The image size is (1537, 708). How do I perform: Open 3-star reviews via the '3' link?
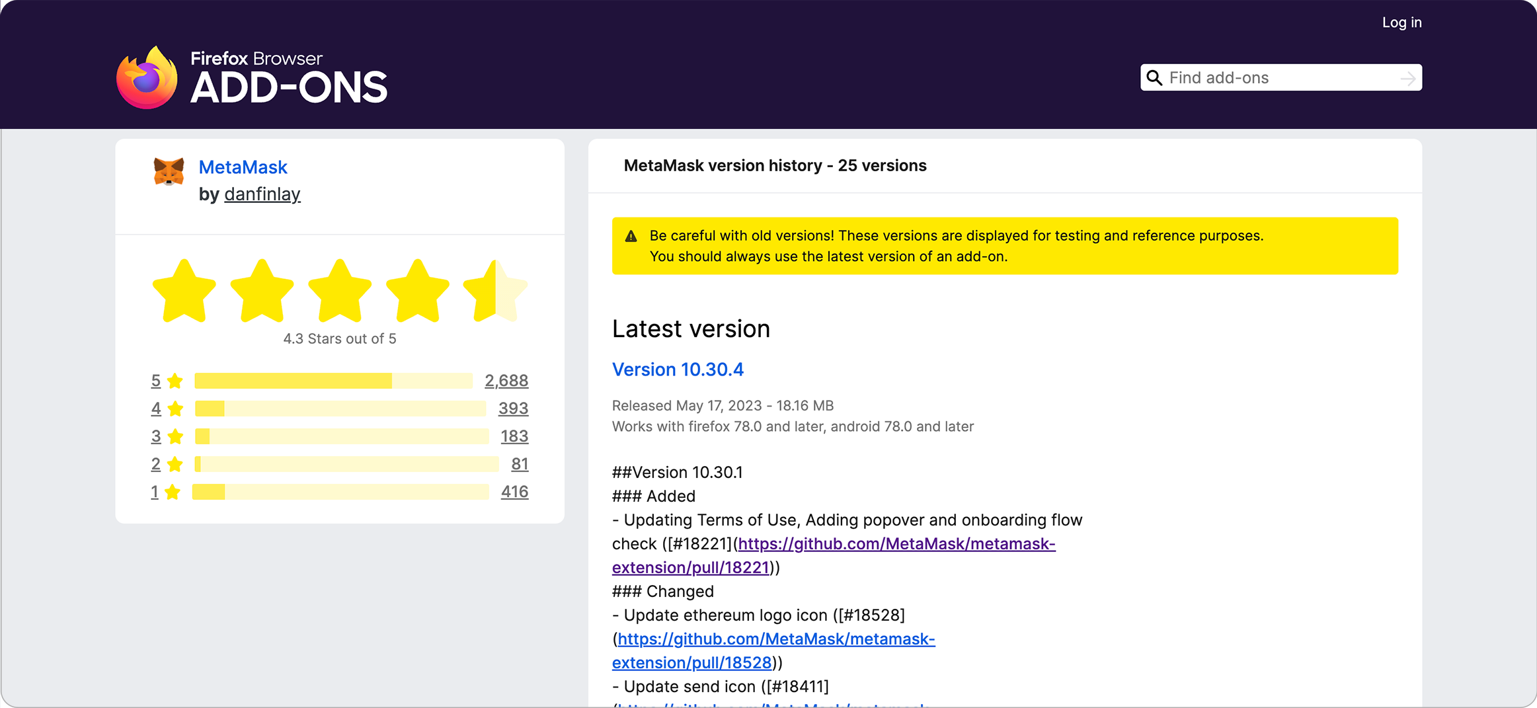click(156, 436)
